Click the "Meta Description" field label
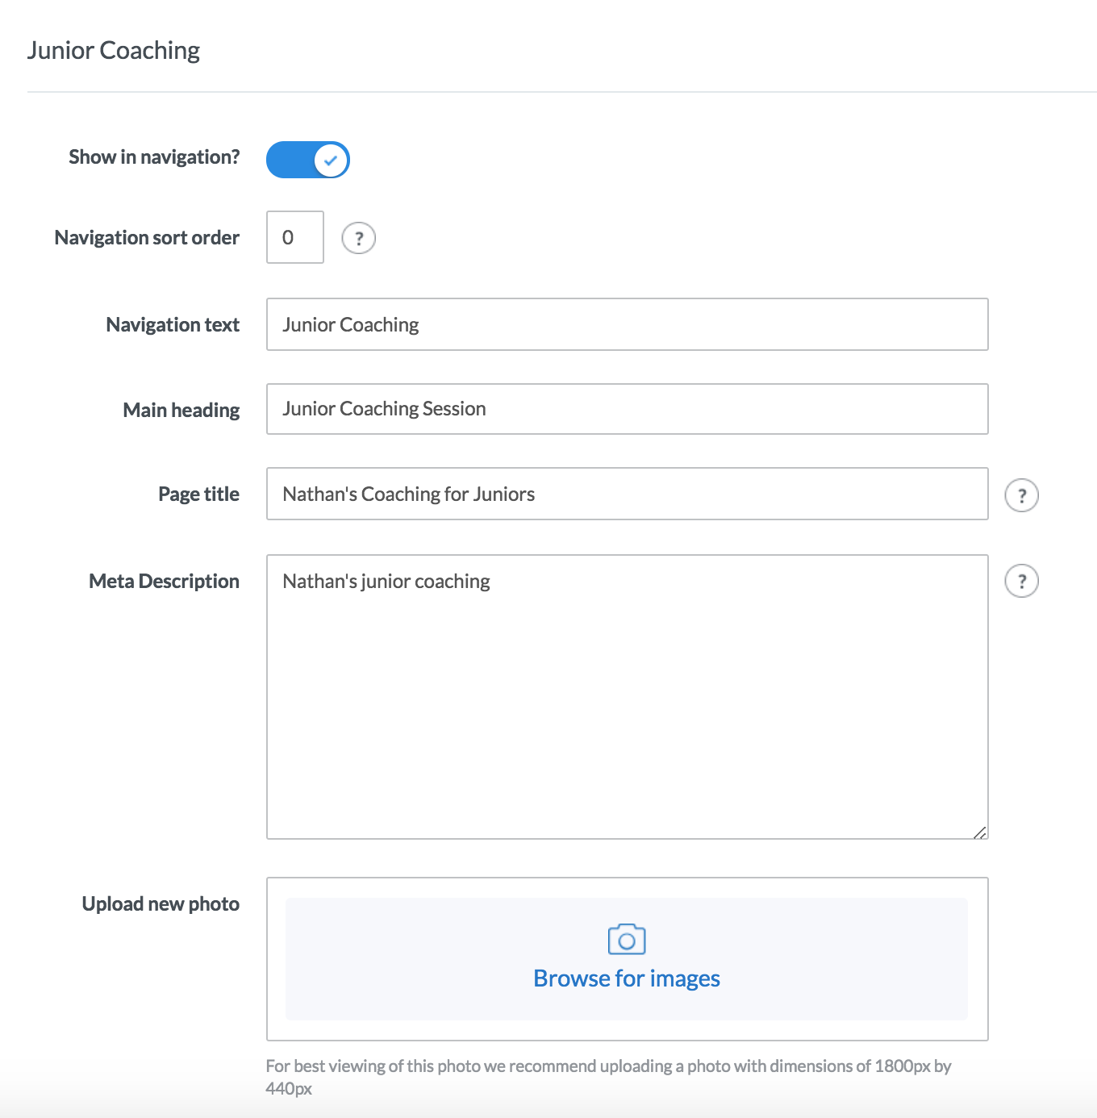 [164, 582]
